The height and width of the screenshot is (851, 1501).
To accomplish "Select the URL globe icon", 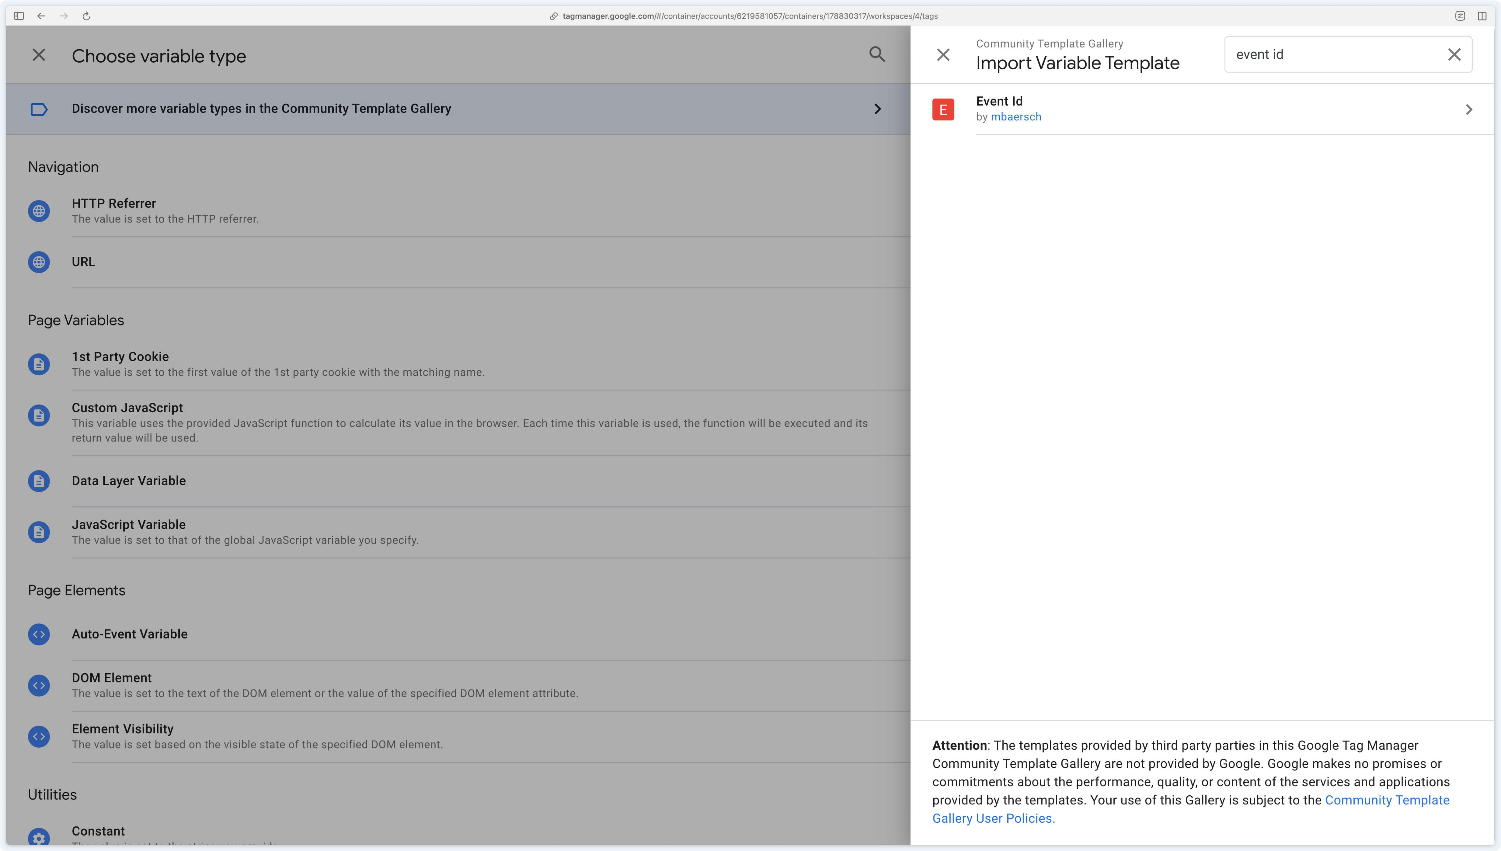I will coord(39,262).
